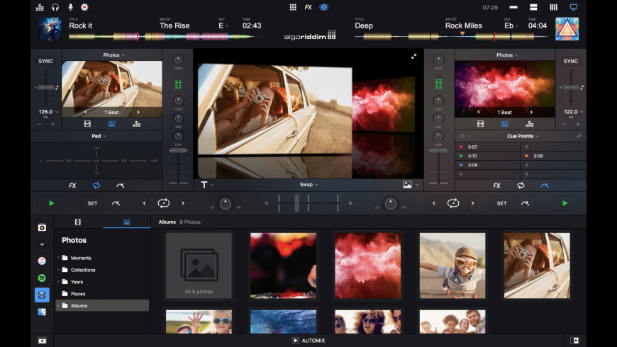
Task: Toggle loop on the left deck
Action: (x=164, y=203)
